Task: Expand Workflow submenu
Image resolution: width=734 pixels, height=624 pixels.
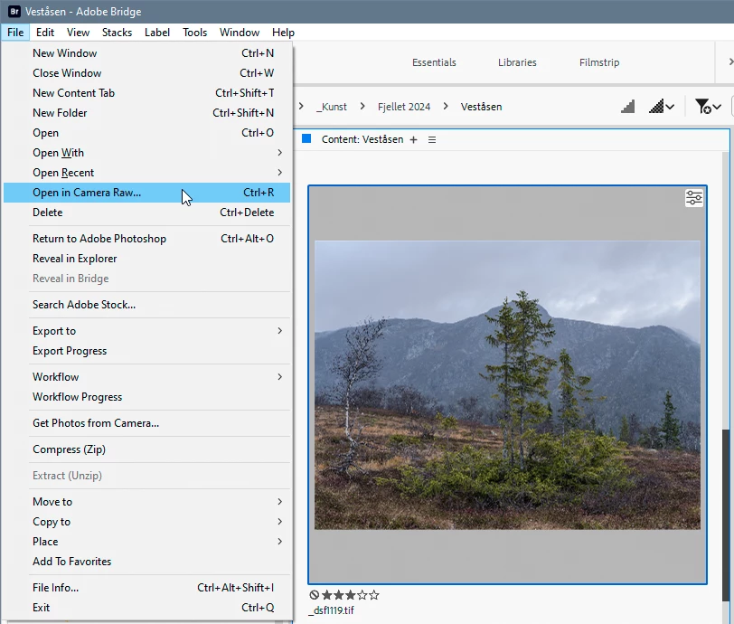Action: [x=280, y=376]
